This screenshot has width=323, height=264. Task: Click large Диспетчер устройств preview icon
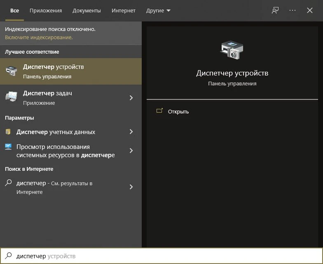coord(232,50)
